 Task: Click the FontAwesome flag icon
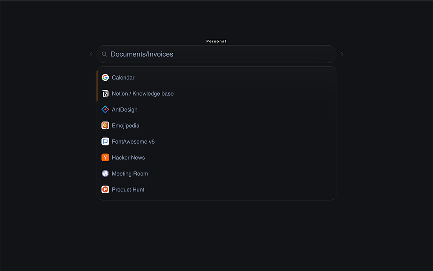[105, 141]
